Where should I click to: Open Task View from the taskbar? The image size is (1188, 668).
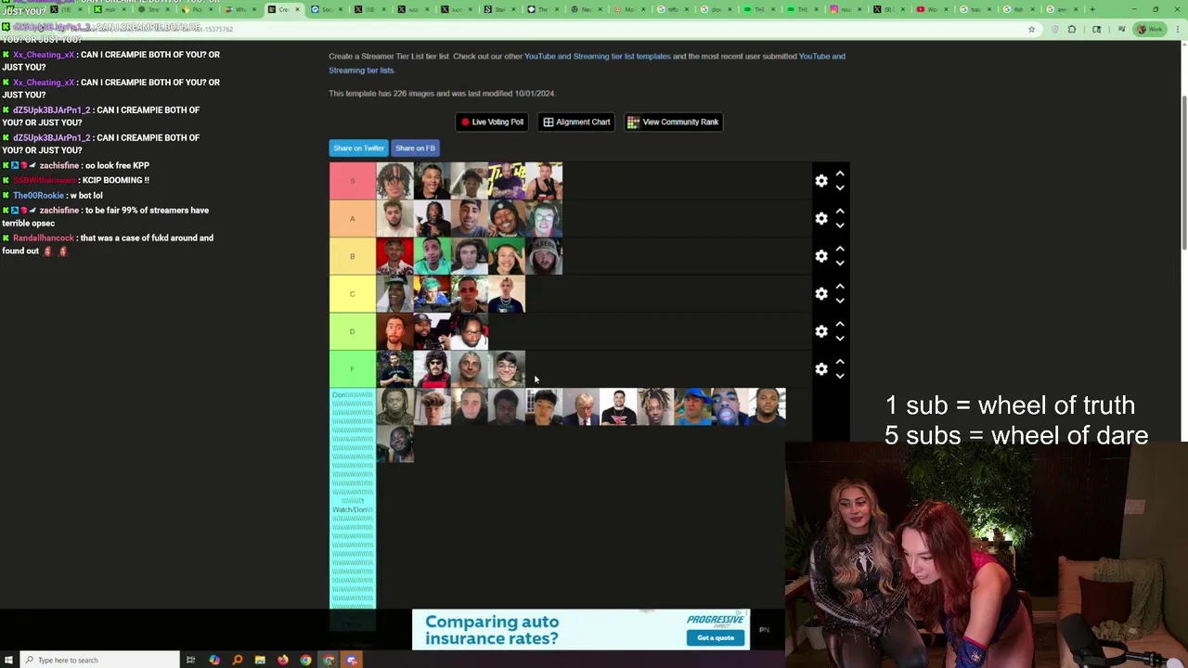190,660
